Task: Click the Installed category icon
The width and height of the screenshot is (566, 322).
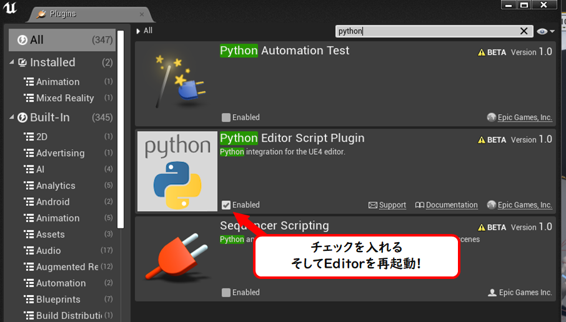Action: coord(22,62)
